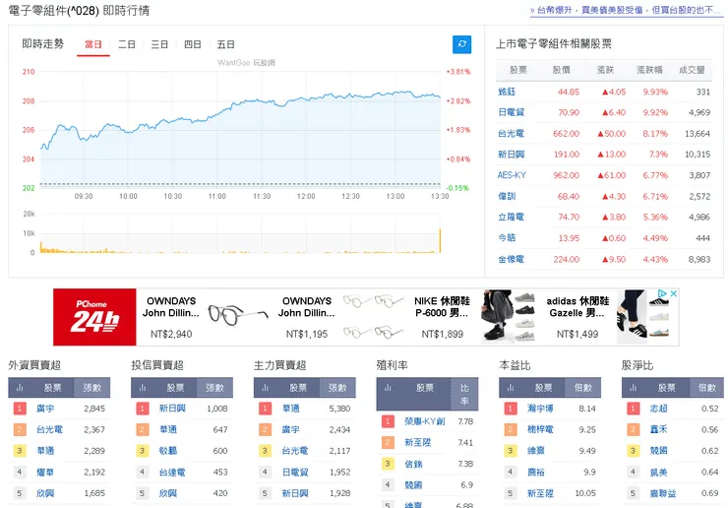The width and height of the screenshot is (728, 508).
Task: Switch to the 五日 chart tab
Action: point(225,44)
